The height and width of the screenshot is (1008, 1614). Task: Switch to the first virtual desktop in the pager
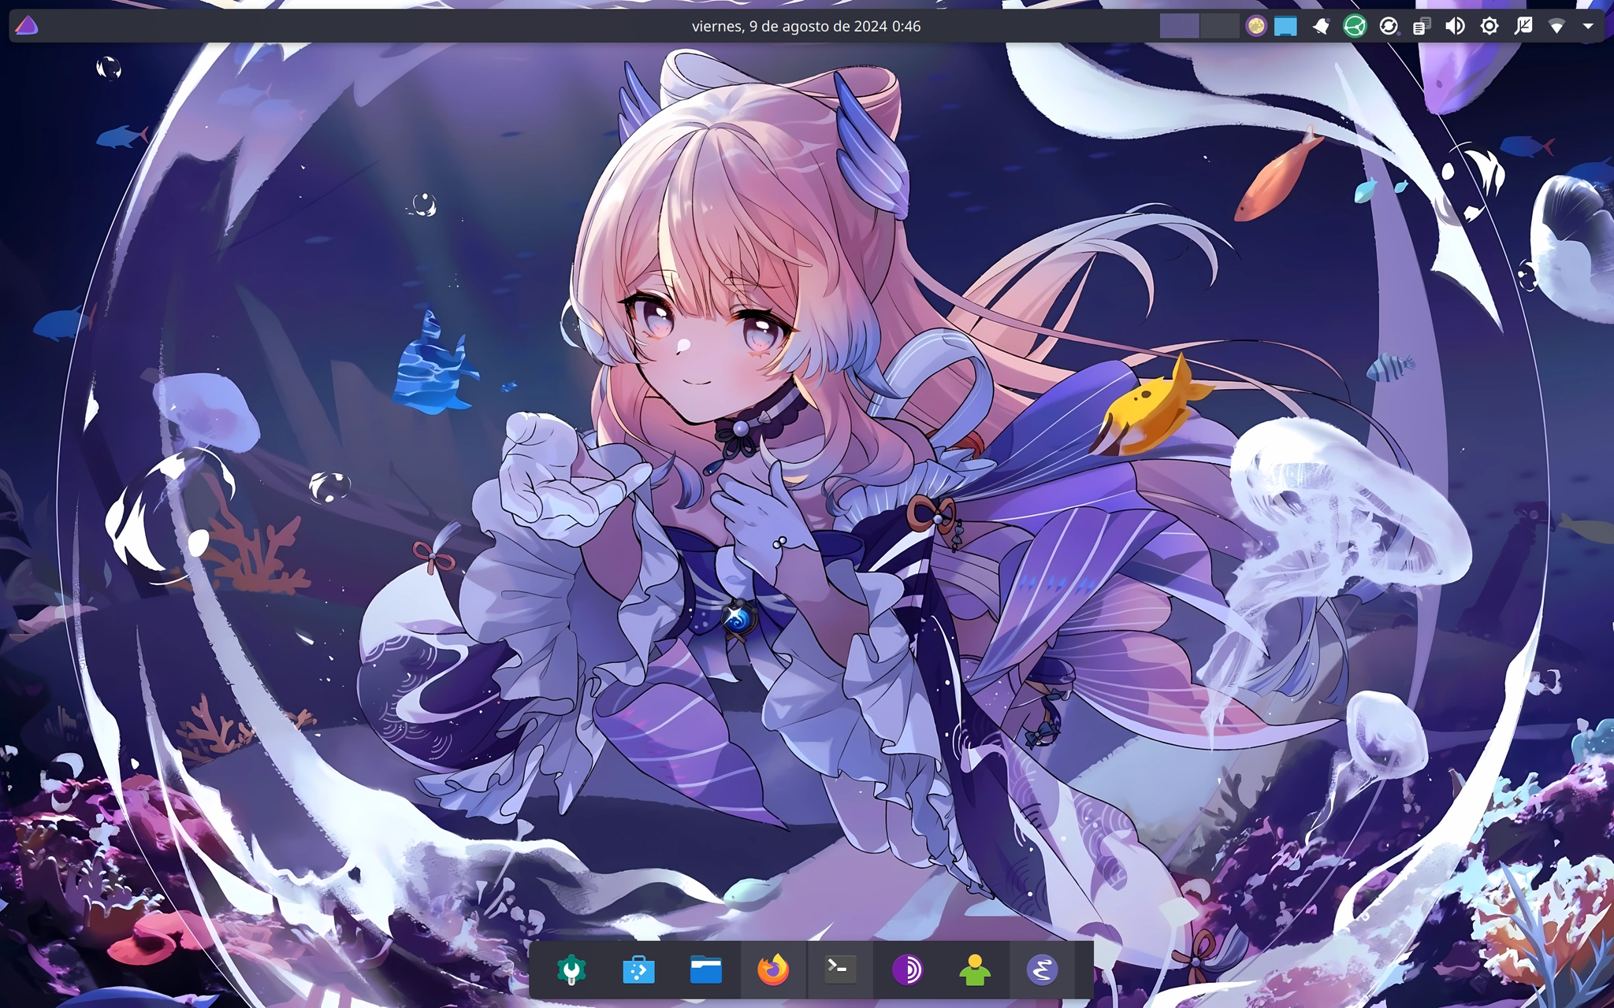click(x=1179, y=26)
